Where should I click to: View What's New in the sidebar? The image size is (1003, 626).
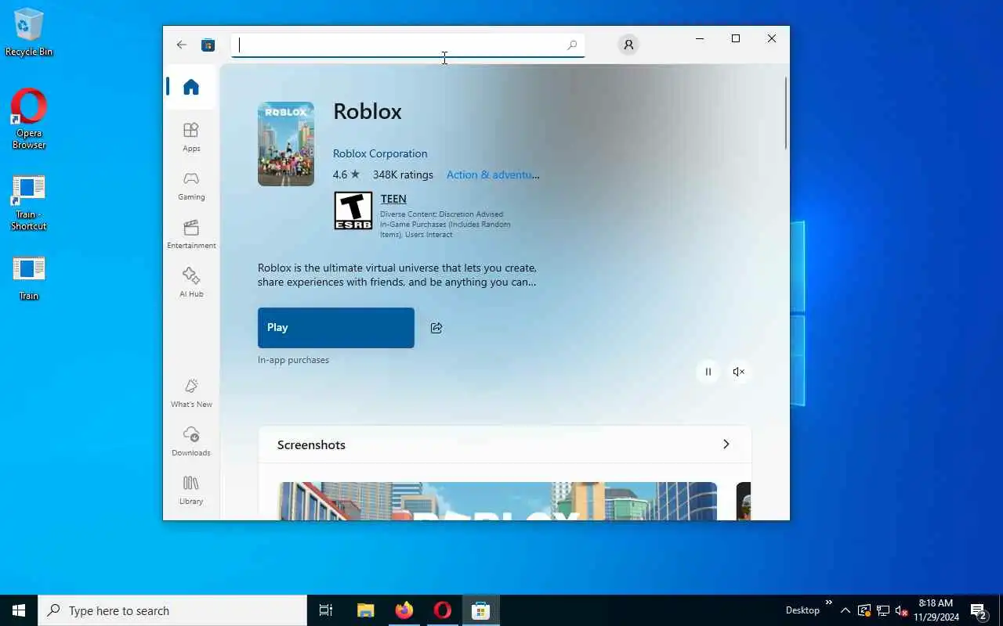tap(191, 394)
